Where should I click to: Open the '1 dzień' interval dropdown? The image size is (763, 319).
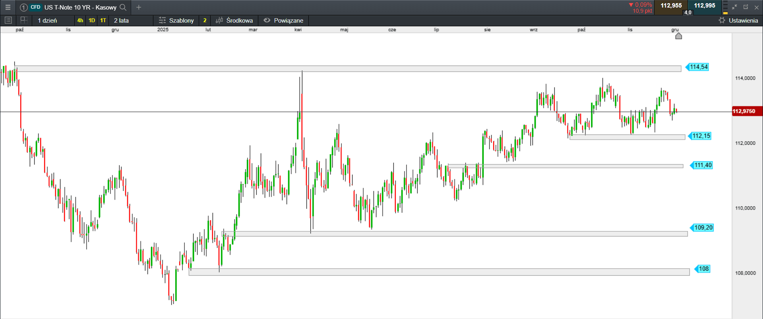[x=47, y=20]
